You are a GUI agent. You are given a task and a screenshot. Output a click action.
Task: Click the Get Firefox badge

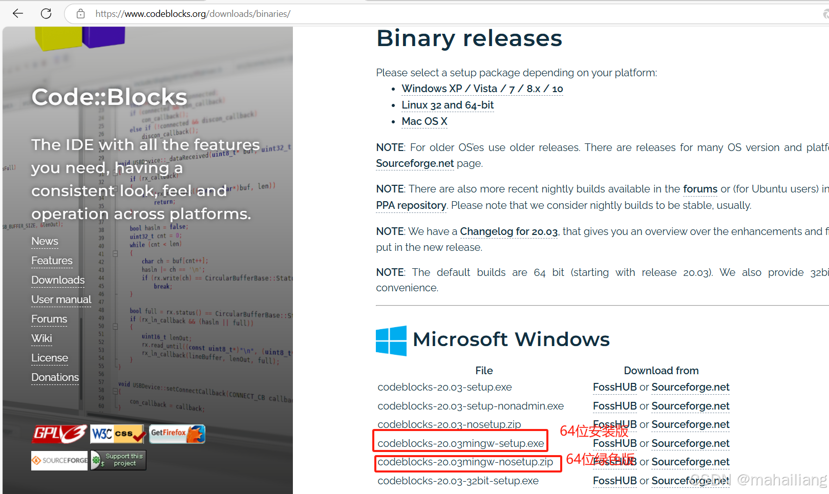click(177, 434)
